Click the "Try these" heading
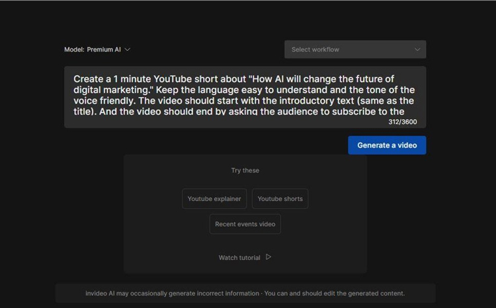The height and width of the screenshot is (308, 496). (245, 171)
